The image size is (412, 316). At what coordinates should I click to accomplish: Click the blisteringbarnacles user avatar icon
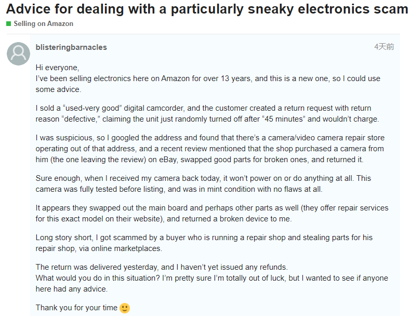tap(18, 54)
